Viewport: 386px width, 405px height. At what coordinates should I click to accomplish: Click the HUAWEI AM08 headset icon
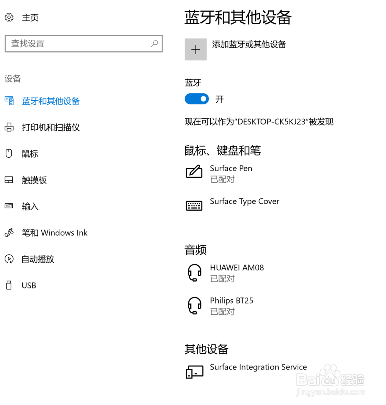tap(195, 273)
